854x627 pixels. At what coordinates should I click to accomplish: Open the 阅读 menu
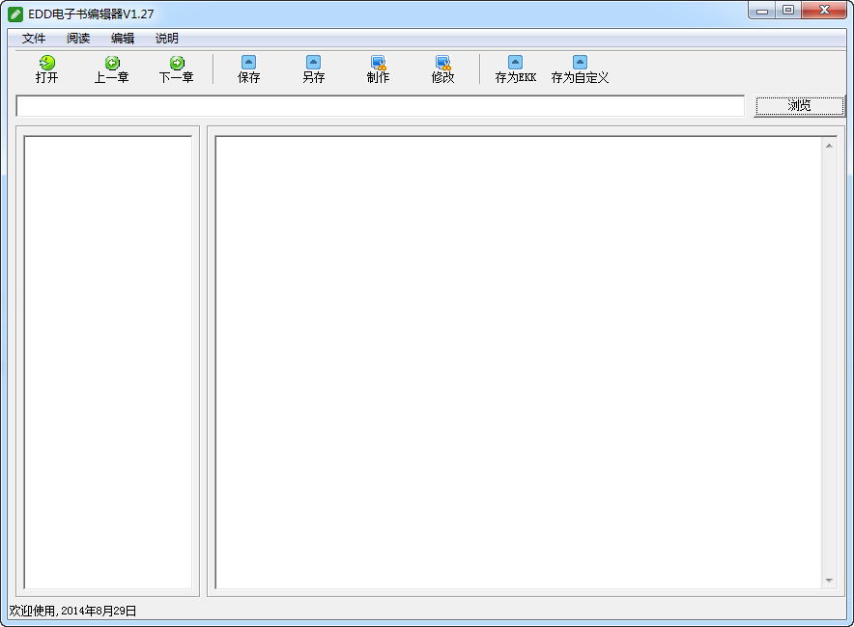(78, 38)
